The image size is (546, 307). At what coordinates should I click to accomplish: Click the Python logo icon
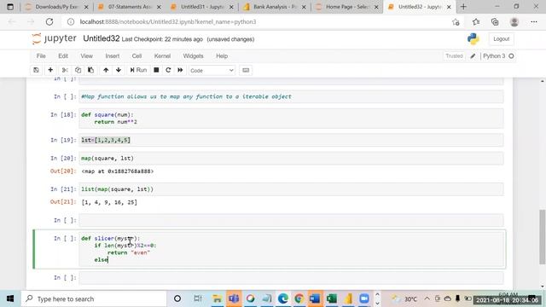click(x=473, y=39)
